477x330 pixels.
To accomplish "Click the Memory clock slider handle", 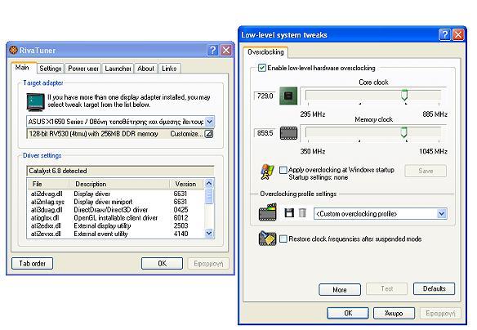I will (x=403, y=132).
